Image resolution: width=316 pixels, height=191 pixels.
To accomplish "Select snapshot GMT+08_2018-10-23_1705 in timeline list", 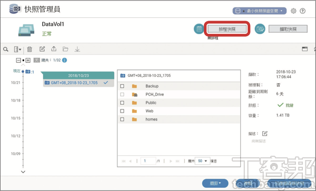I will 78,83.
